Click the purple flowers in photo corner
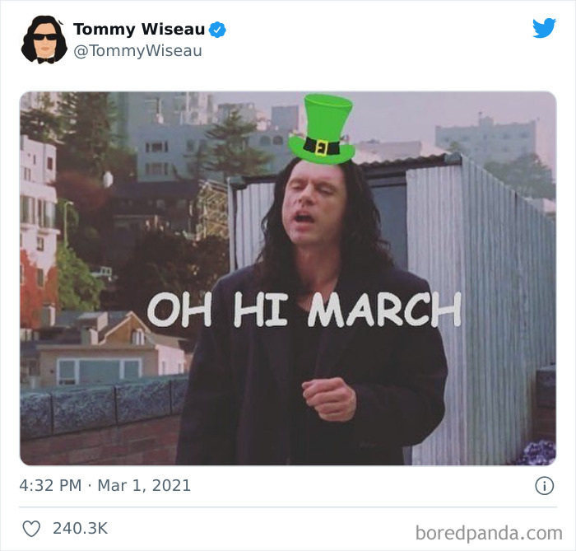The height and width of the screenshot is (551, 576). point(539,452)
